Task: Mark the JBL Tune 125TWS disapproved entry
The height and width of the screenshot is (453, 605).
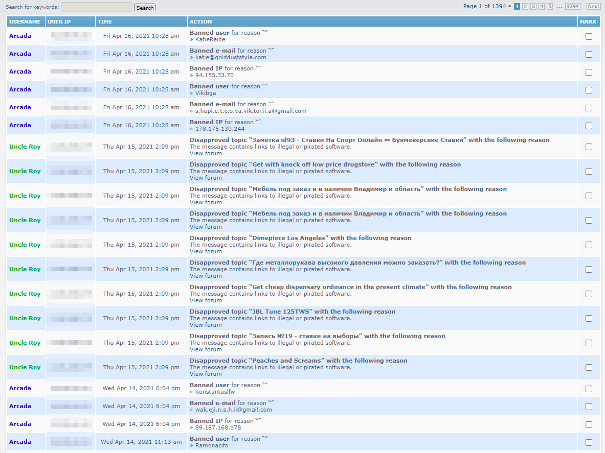Action: pos(589,319)
